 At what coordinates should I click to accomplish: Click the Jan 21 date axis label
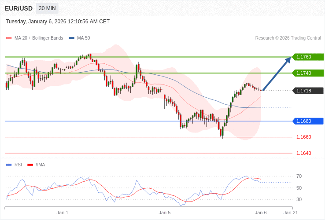click(x=291, y=213)
